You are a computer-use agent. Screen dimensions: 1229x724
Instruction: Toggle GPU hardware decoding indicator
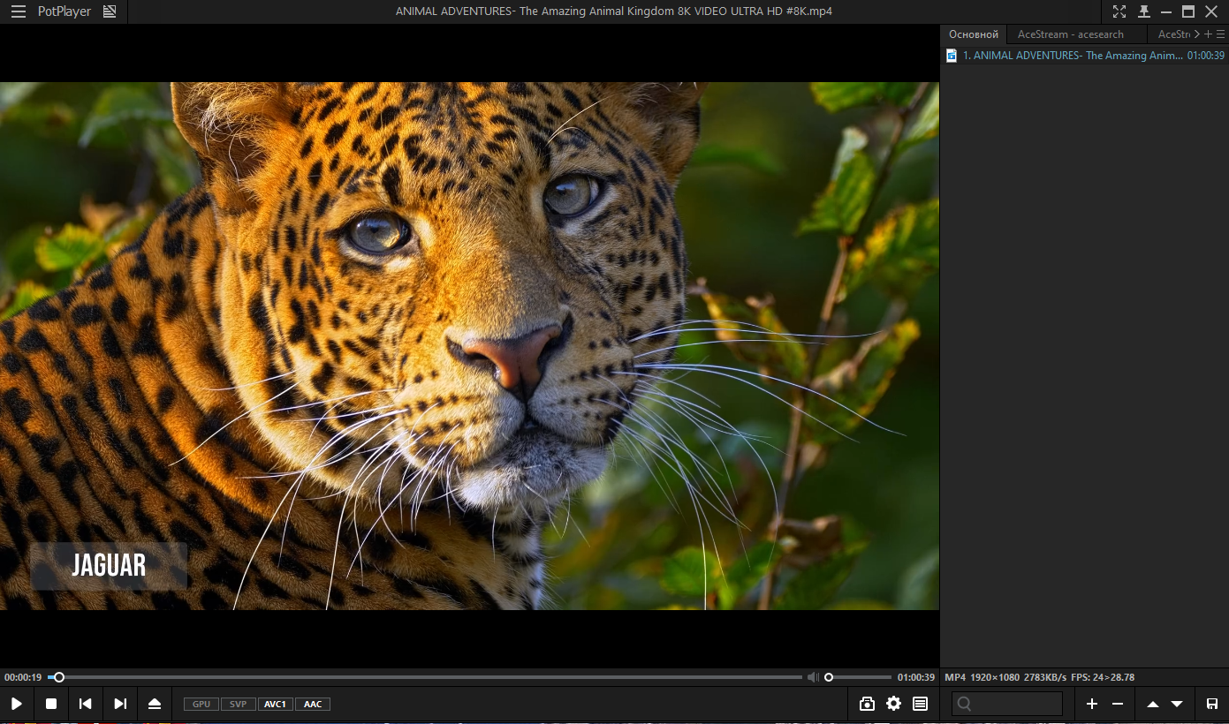coord(201,704)
